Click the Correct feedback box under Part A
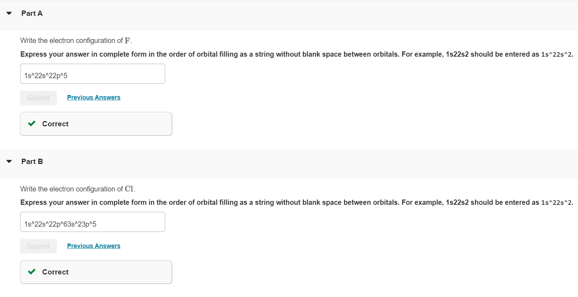The width and height of the screenshot is (578, 297). 96,124
